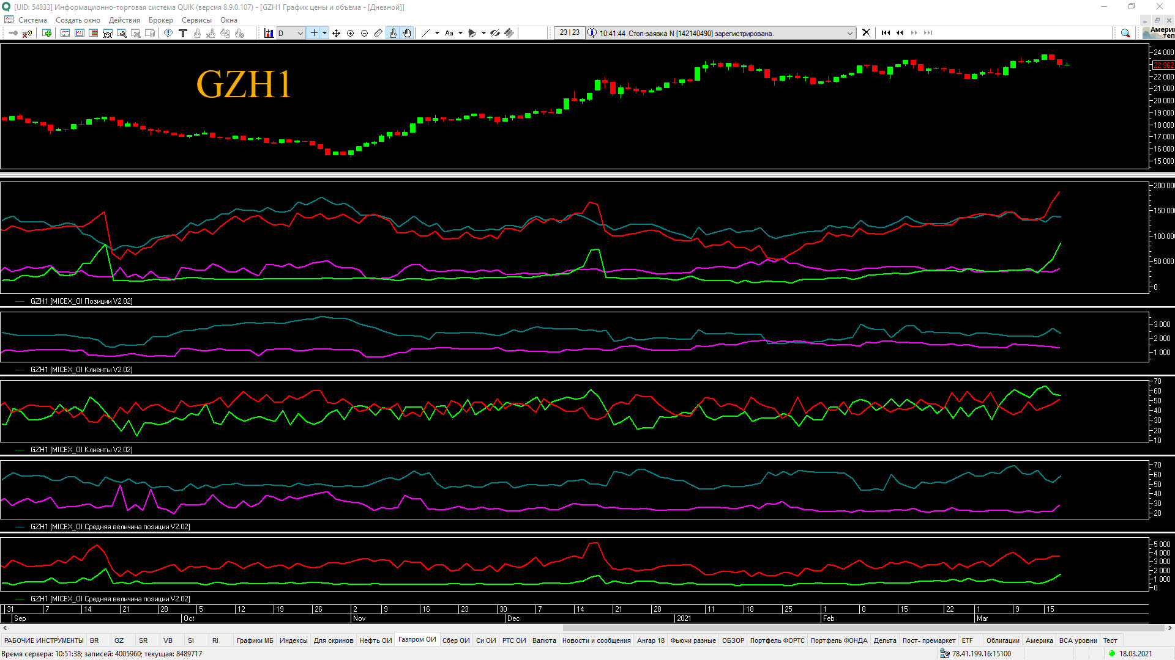Click the green plus new order icon
Screen dimensions: 1175x660
click(47, 33)
